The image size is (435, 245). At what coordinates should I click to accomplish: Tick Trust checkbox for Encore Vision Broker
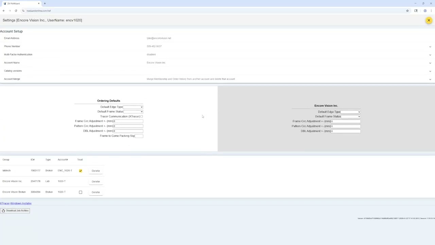tap(81, 192)
